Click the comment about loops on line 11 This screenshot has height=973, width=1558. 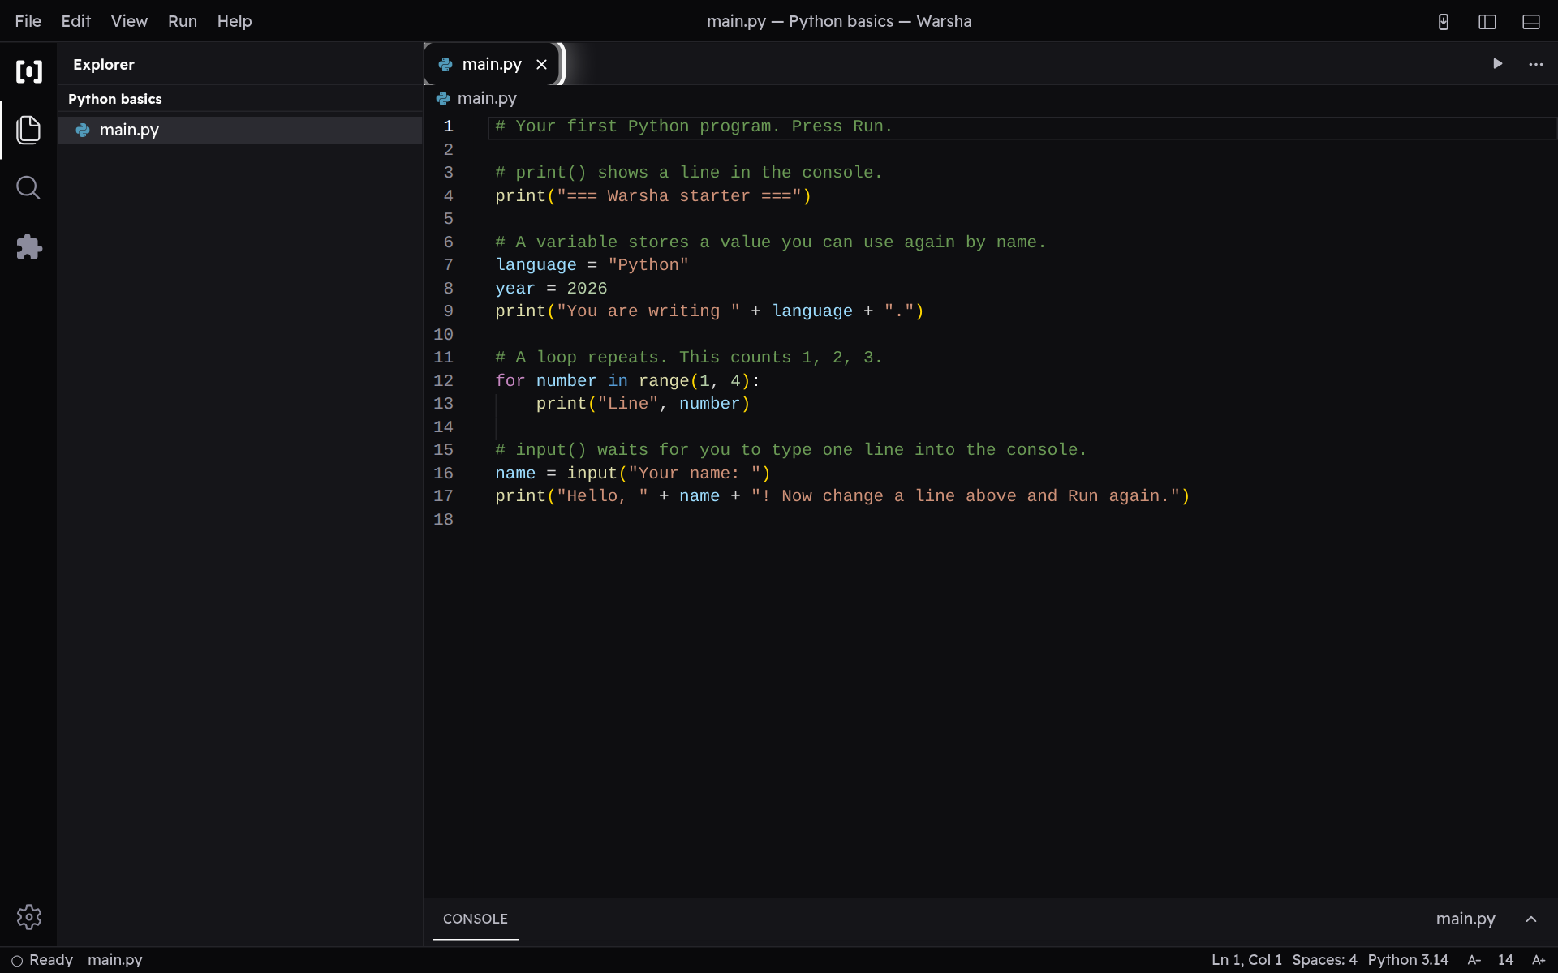click(688, 358)
